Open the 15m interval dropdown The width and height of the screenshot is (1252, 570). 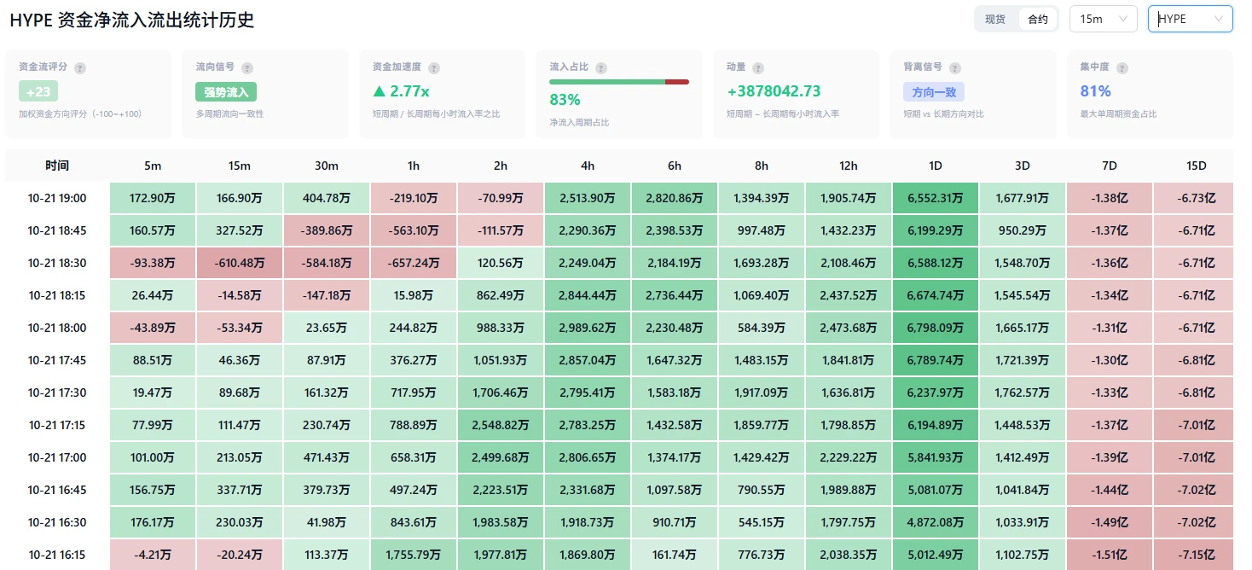pos(1104,19)
